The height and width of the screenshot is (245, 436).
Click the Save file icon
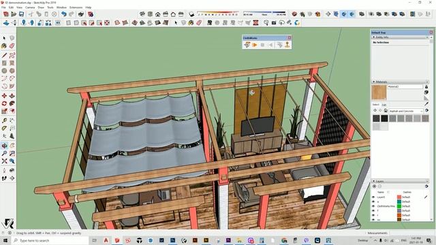coord(21,14)
